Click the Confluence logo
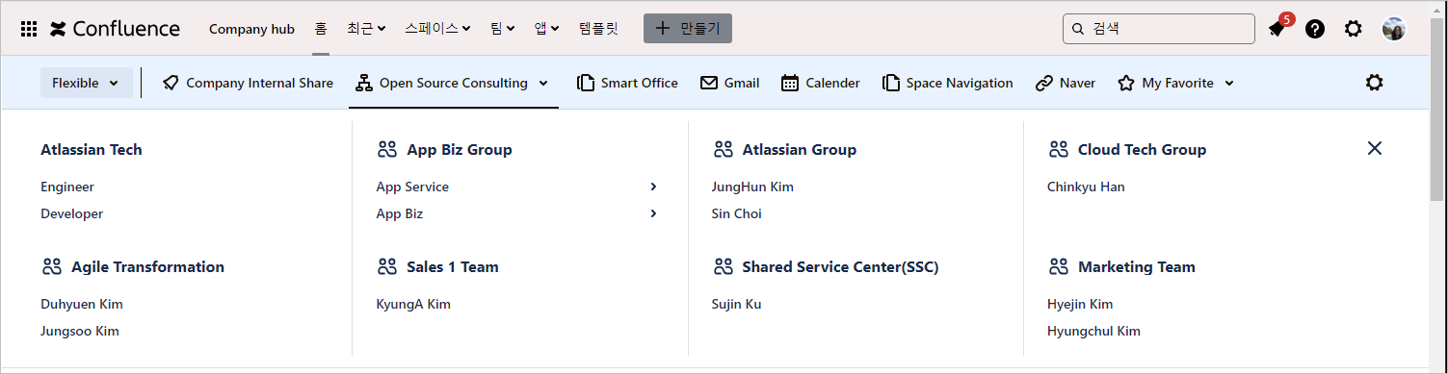 pyautogui.click(x=115, y=29)
